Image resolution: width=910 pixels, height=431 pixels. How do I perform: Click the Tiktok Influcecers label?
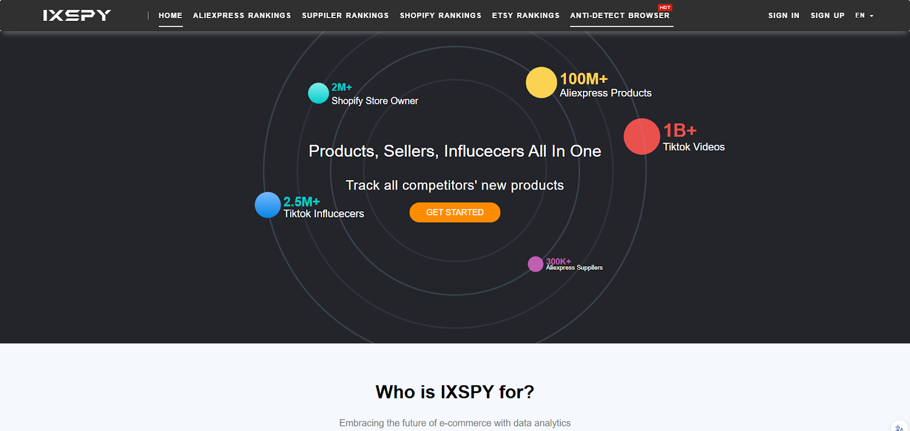click(x=324, y=214)
